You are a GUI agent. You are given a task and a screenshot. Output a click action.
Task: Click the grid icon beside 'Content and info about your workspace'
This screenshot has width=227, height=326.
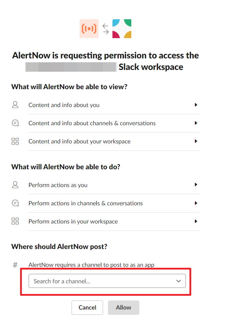15,141
